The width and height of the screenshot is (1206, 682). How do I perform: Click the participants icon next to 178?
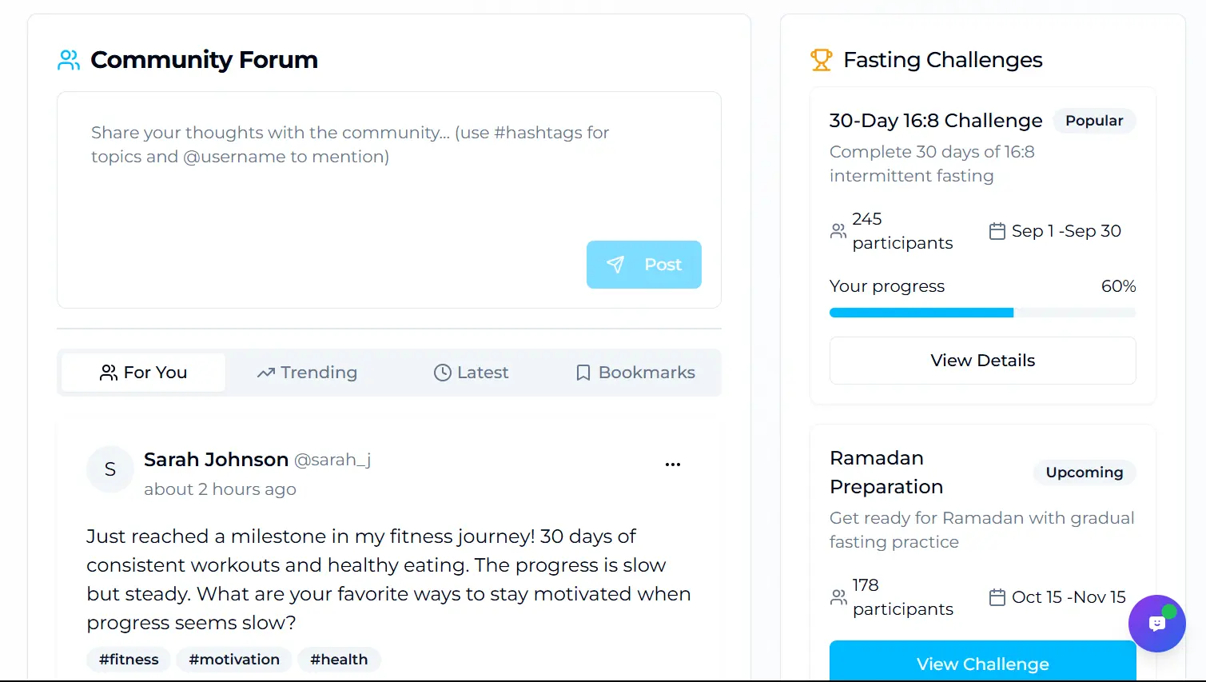point(838,597)
